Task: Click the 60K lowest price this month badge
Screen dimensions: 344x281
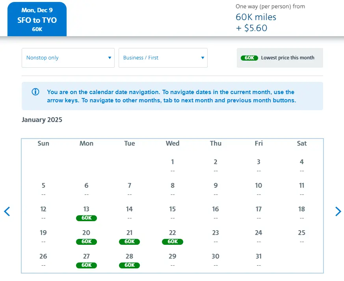Action: coord(249,58)
